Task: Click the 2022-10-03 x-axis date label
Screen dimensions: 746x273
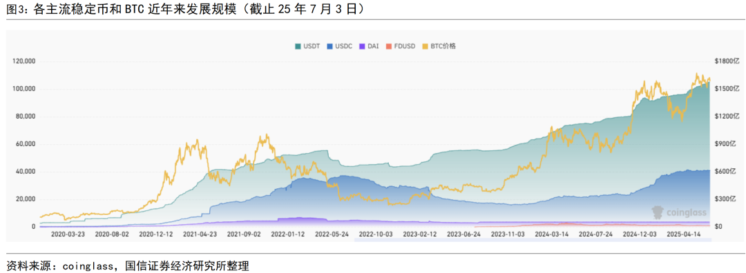Action: pyautogui.click(x=375, y=234)
